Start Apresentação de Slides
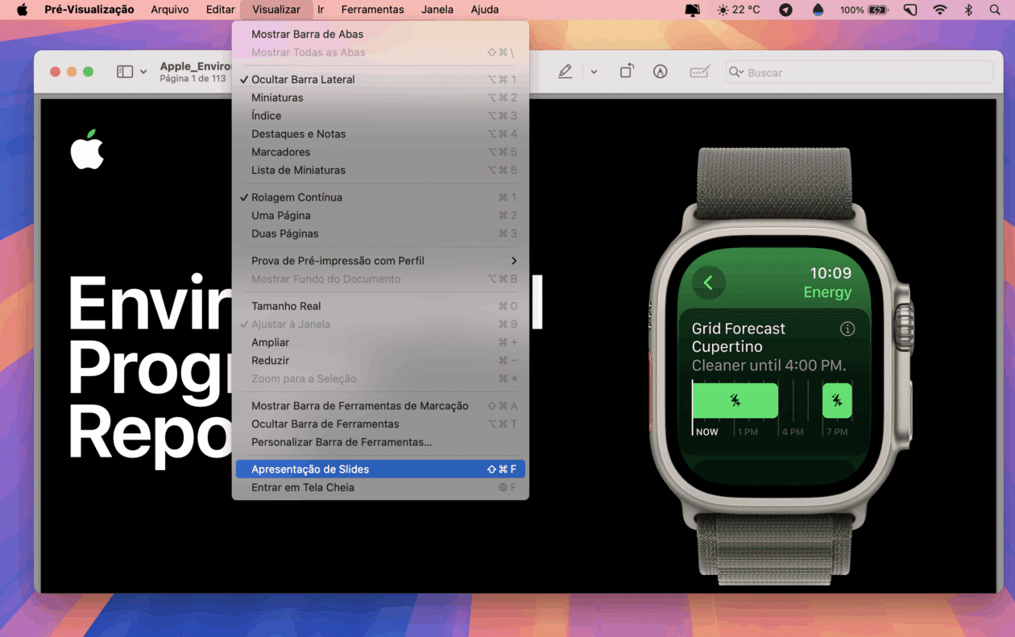This screenshot has height=637, width=1015. click(x=380, y=469)
